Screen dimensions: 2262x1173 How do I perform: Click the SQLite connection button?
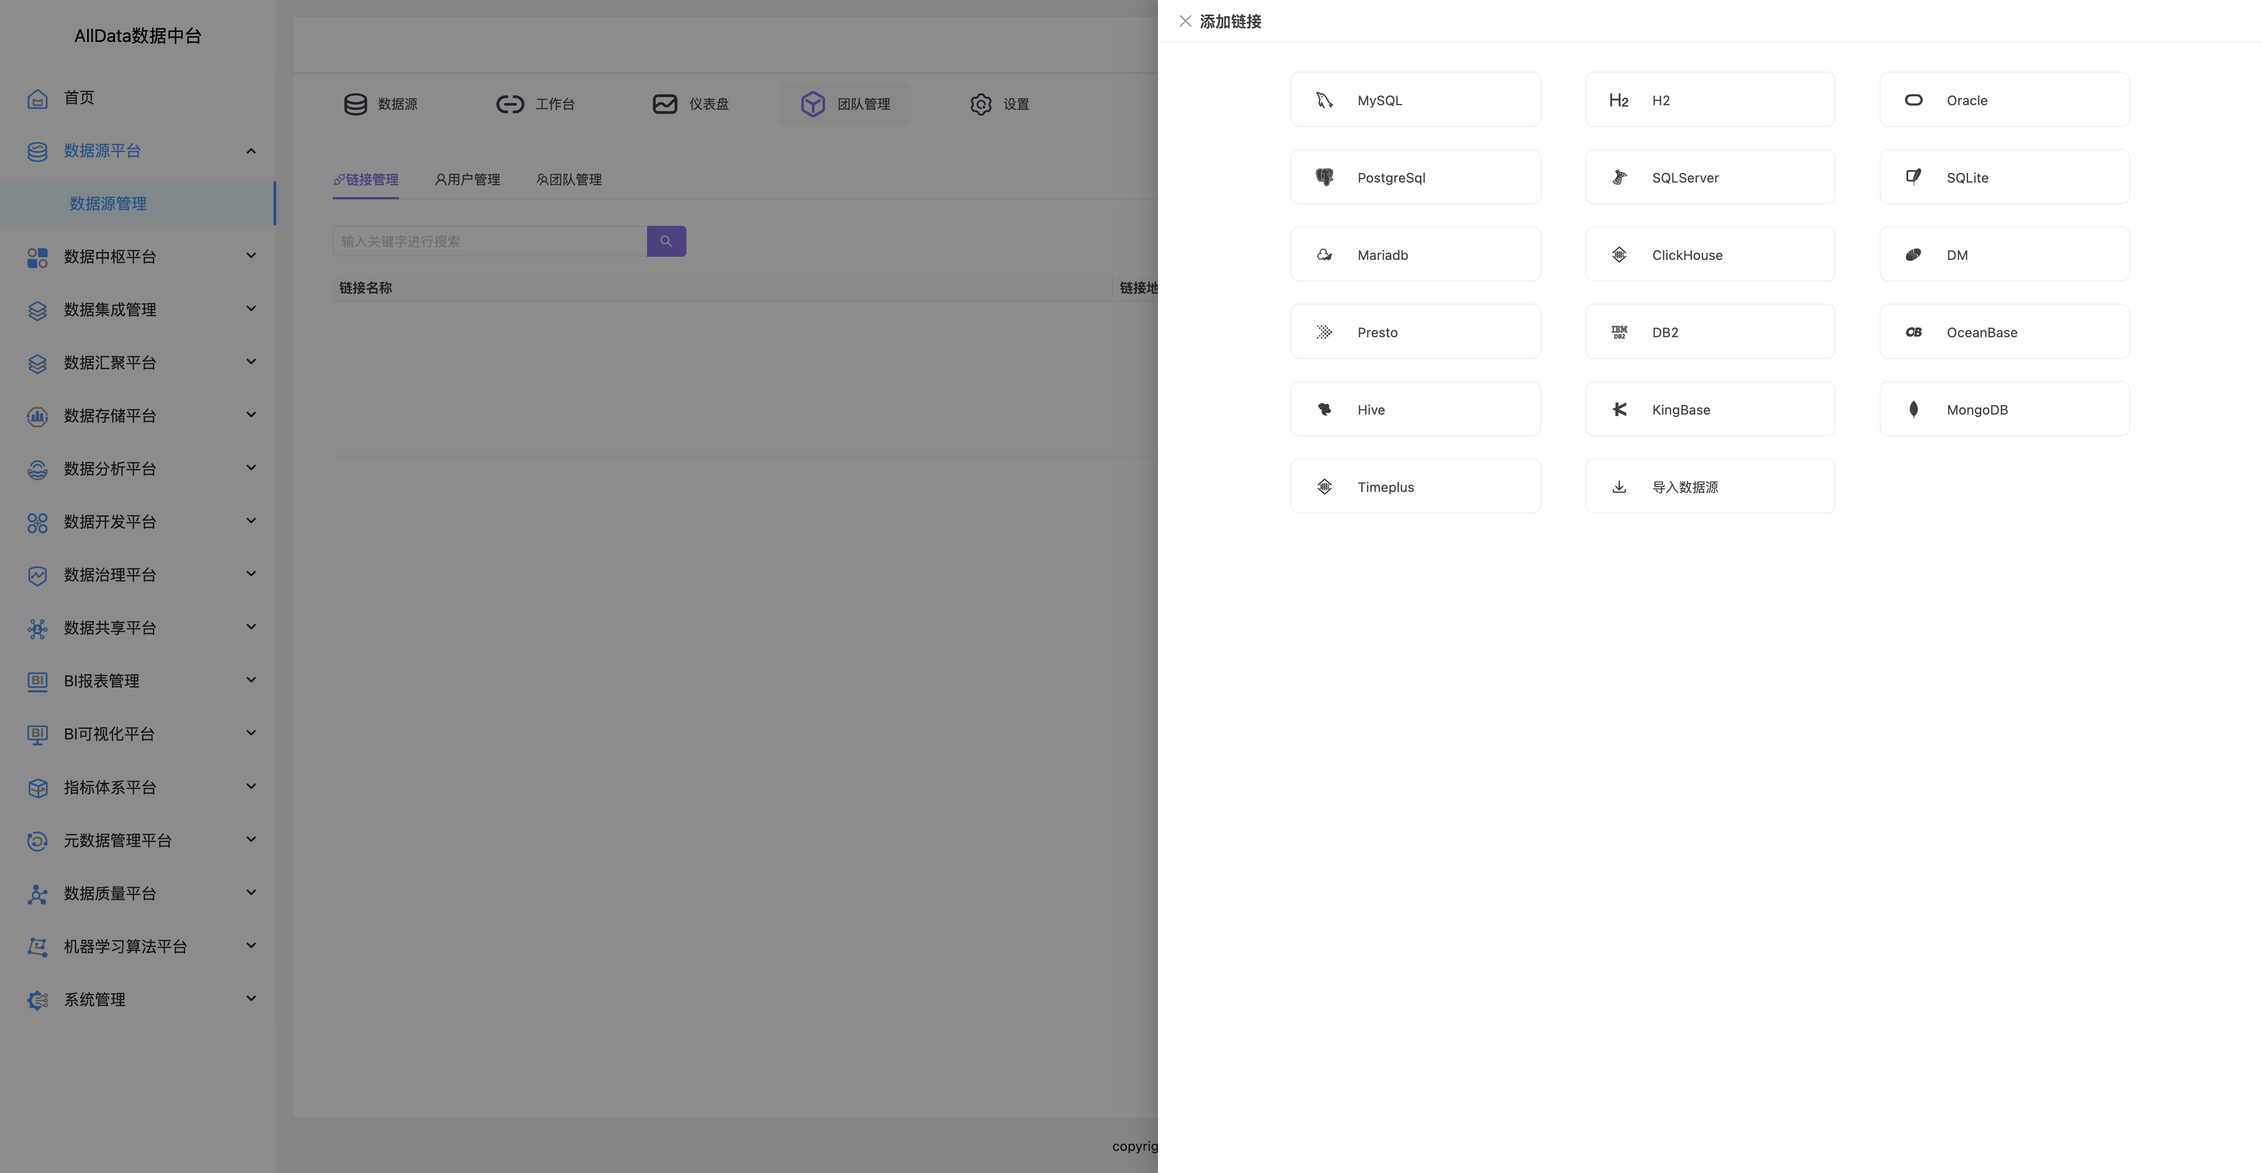pos(2004,176)
